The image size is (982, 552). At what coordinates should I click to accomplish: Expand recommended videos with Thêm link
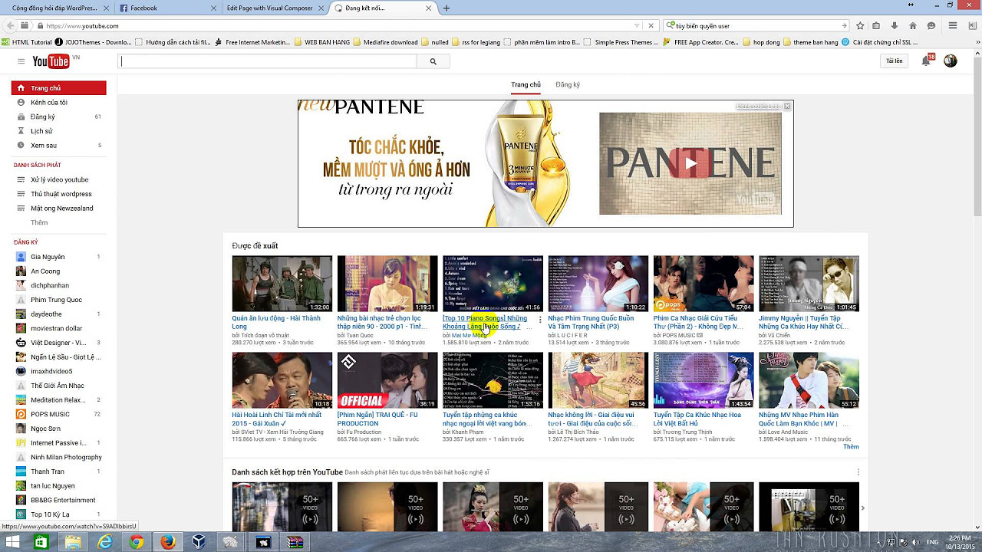click(851, 446)
